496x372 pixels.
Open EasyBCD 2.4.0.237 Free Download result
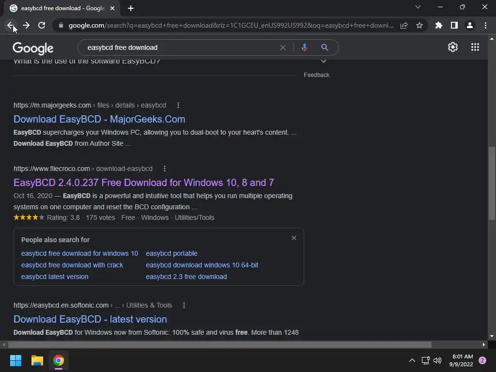tap(143, 183)
